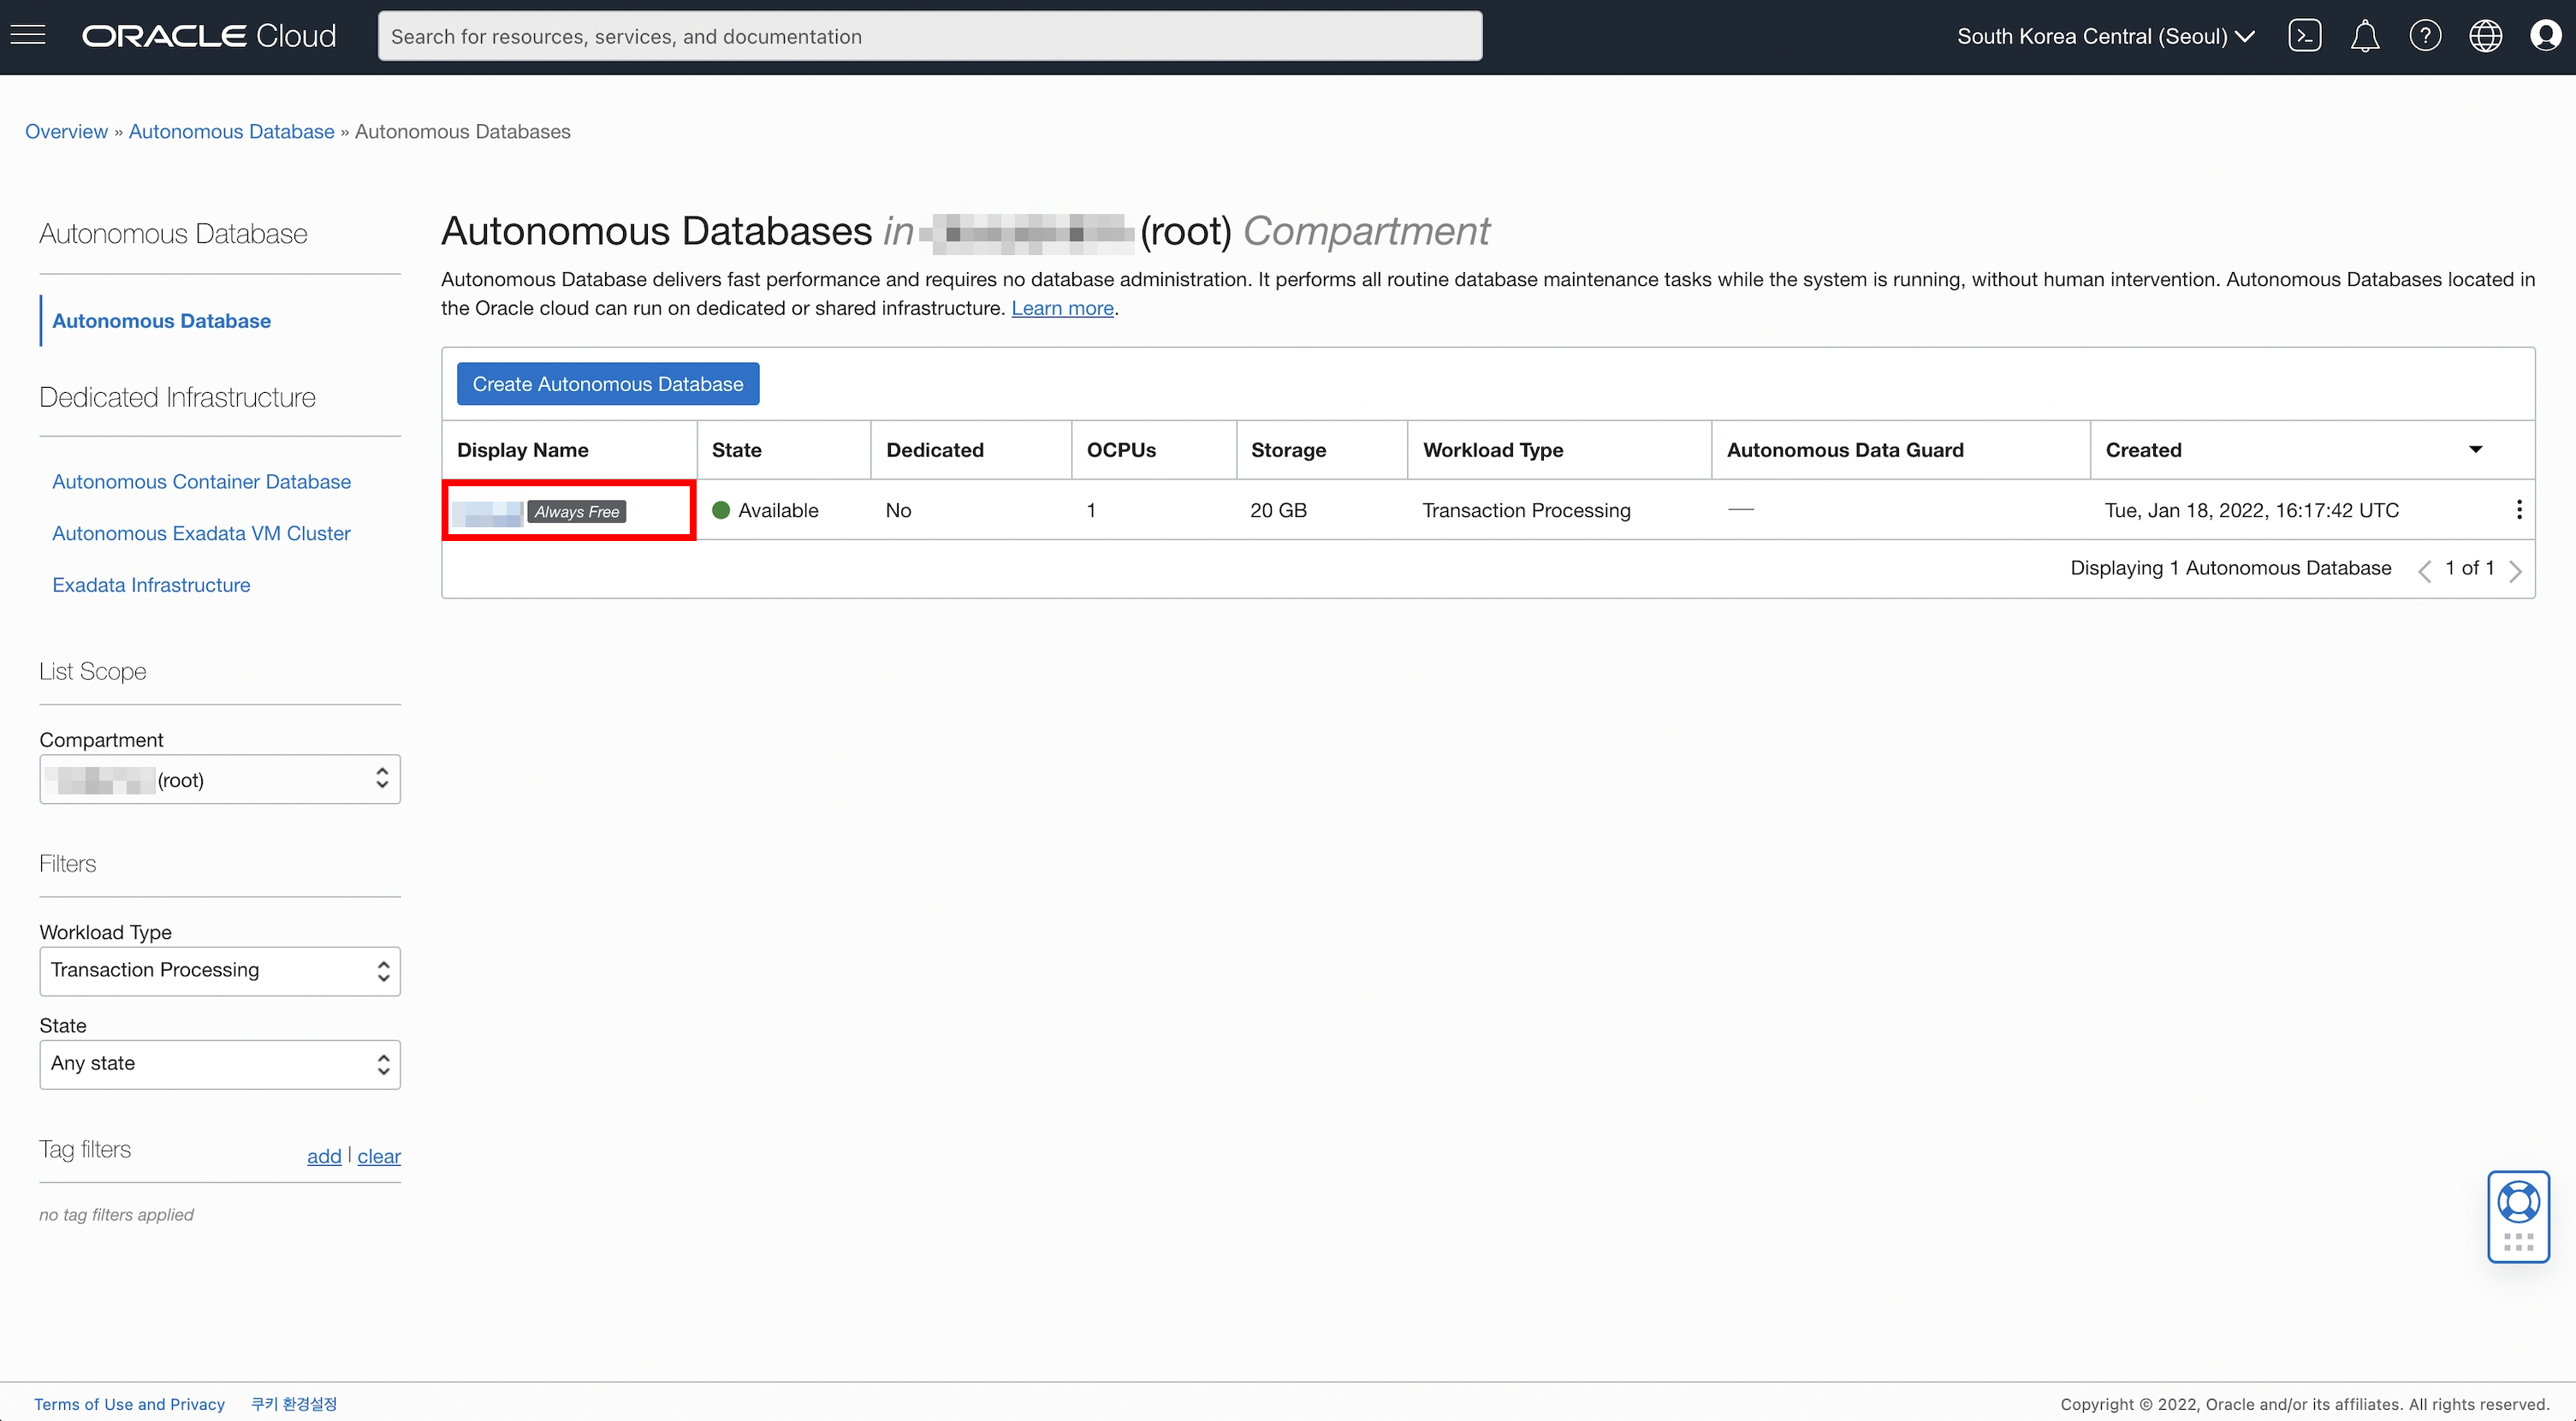
Task: Expand the South Korea Central region dropdown
Action: (x=2105, y=36)
